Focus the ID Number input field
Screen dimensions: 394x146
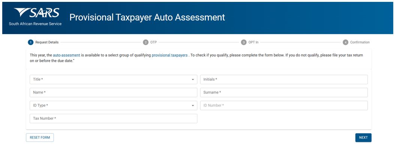(284, 106)
